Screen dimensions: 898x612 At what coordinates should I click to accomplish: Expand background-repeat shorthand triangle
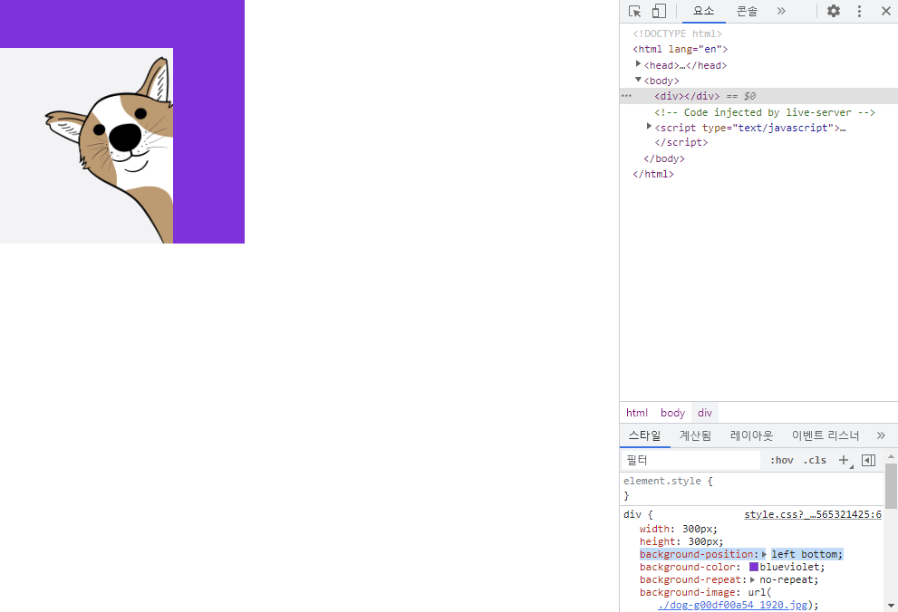point(752,579)
